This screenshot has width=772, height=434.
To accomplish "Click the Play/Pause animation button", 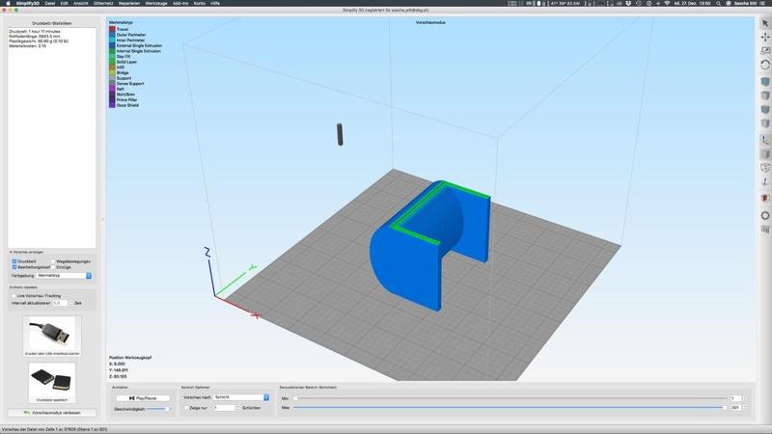I will tap(143, 397).
